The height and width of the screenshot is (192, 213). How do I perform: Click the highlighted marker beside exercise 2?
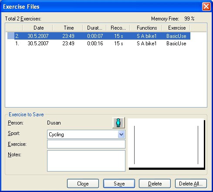tap(11, 36)
